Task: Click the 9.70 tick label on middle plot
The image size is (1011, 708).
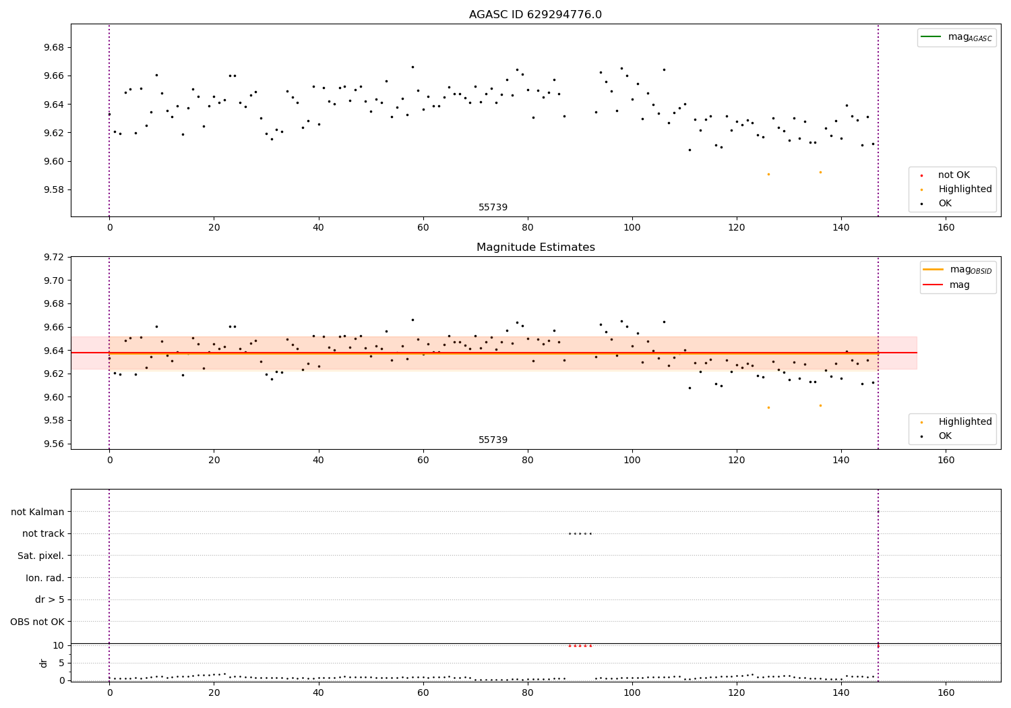Action: pos(53,281)
